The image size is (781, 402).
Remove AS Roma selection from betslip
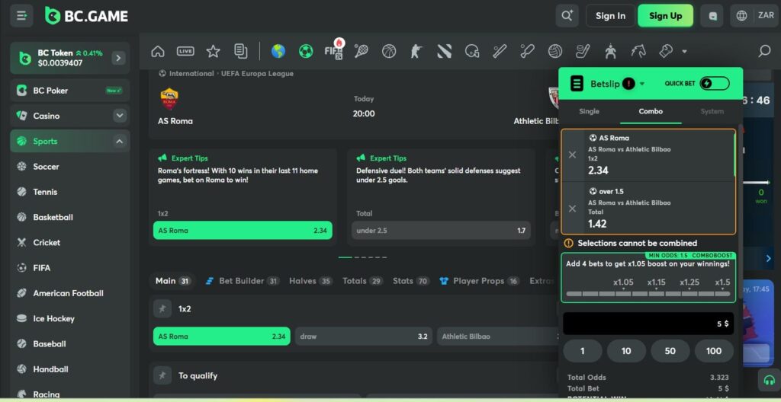[572, 155]
